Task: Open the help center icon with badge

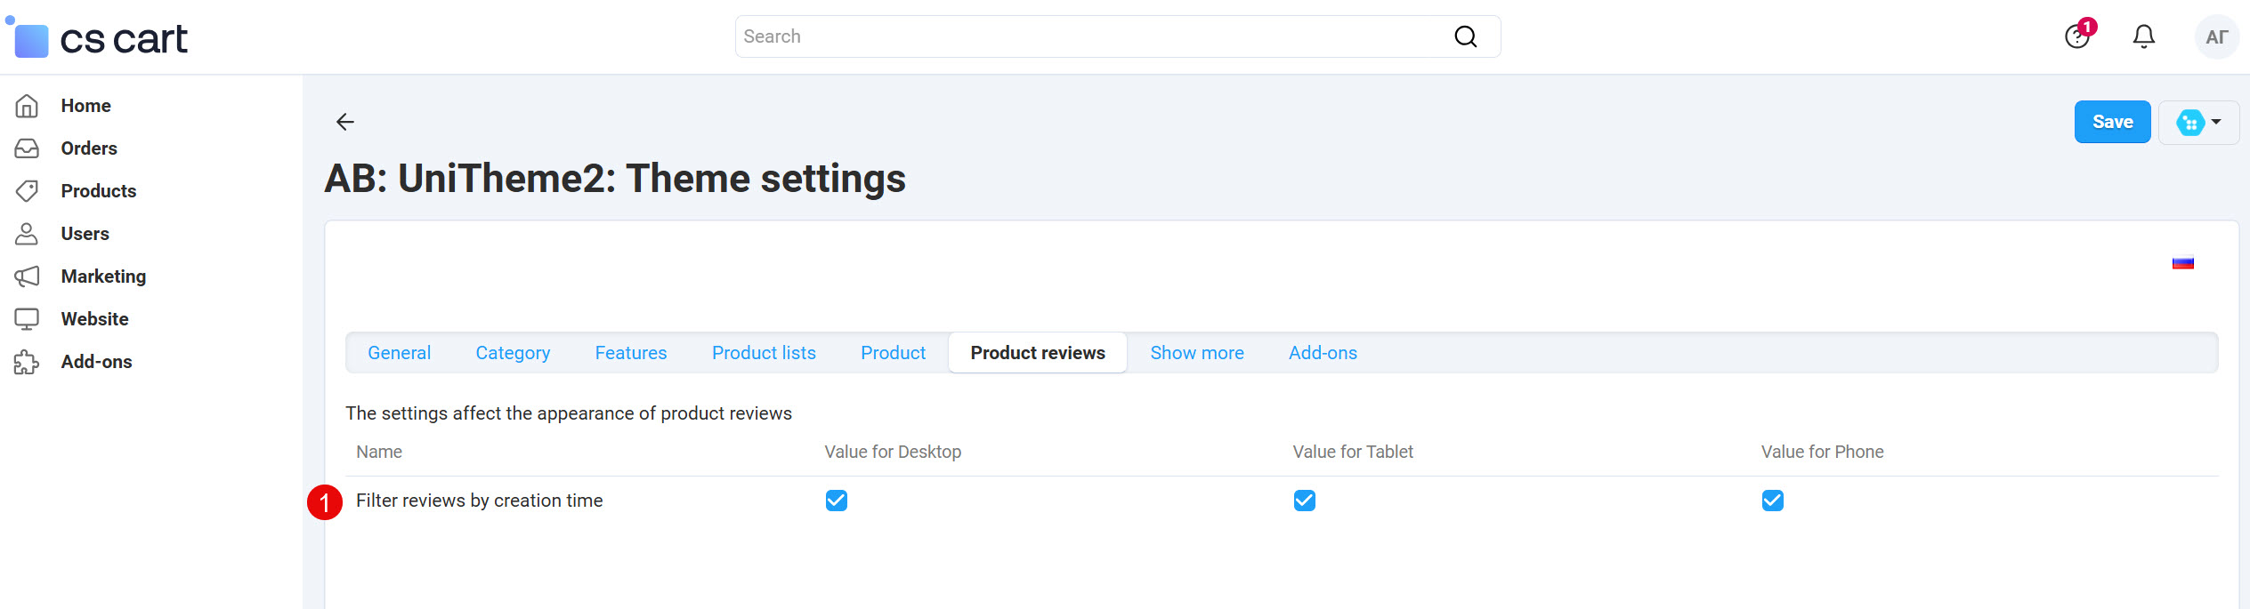Action: [2078, 36]
